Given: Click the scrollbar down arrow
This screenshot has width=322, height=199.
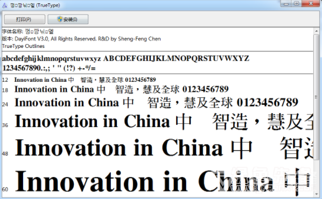Looking at the screenshot, I should [x=316, y=194].
